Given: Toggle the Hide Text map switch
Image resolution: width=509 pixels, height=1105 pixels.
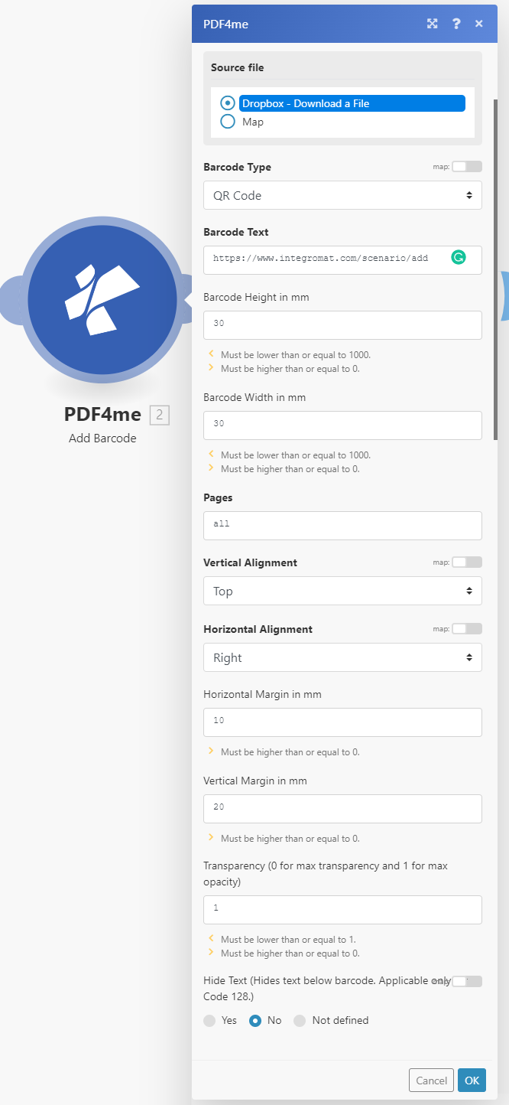Looking at the screenshot, I should [x=467, y=981].
